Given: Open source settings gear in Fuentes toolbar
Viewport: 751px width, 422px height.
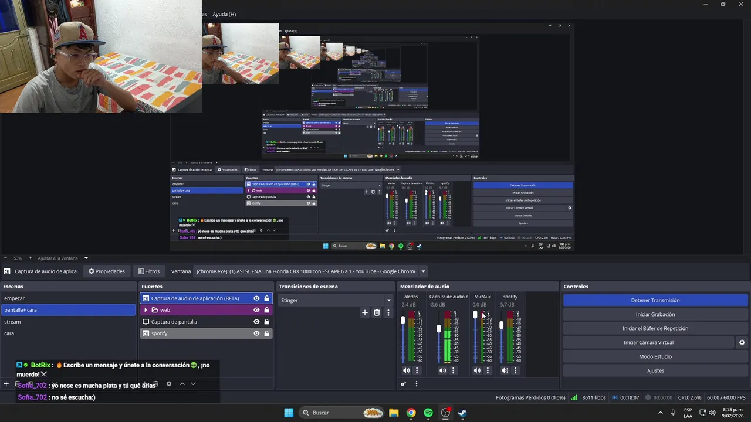Looking at the screenshot, I should click(x=169, y=384).
